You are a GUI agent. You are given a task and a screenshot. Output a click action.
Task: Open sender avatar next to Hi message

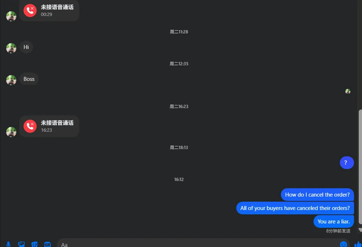[x=11, y=48]
